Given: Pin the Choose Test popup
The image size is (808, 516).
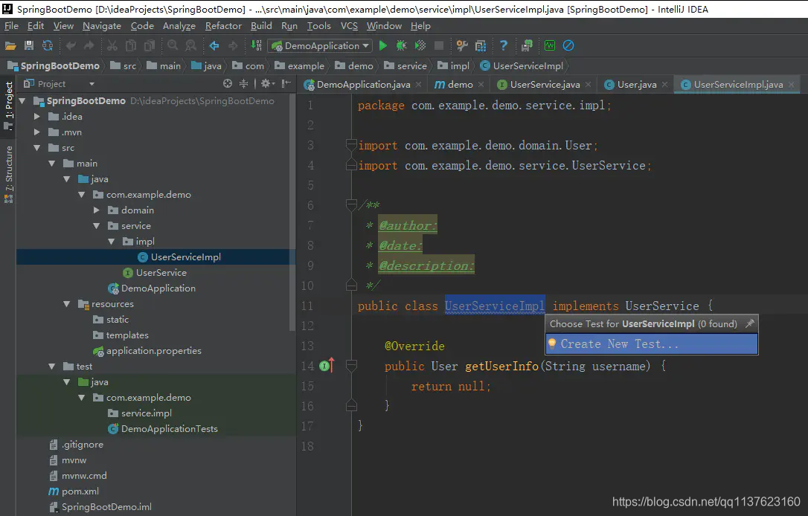Looking at the screenshot, I should [x=750, y=323].
